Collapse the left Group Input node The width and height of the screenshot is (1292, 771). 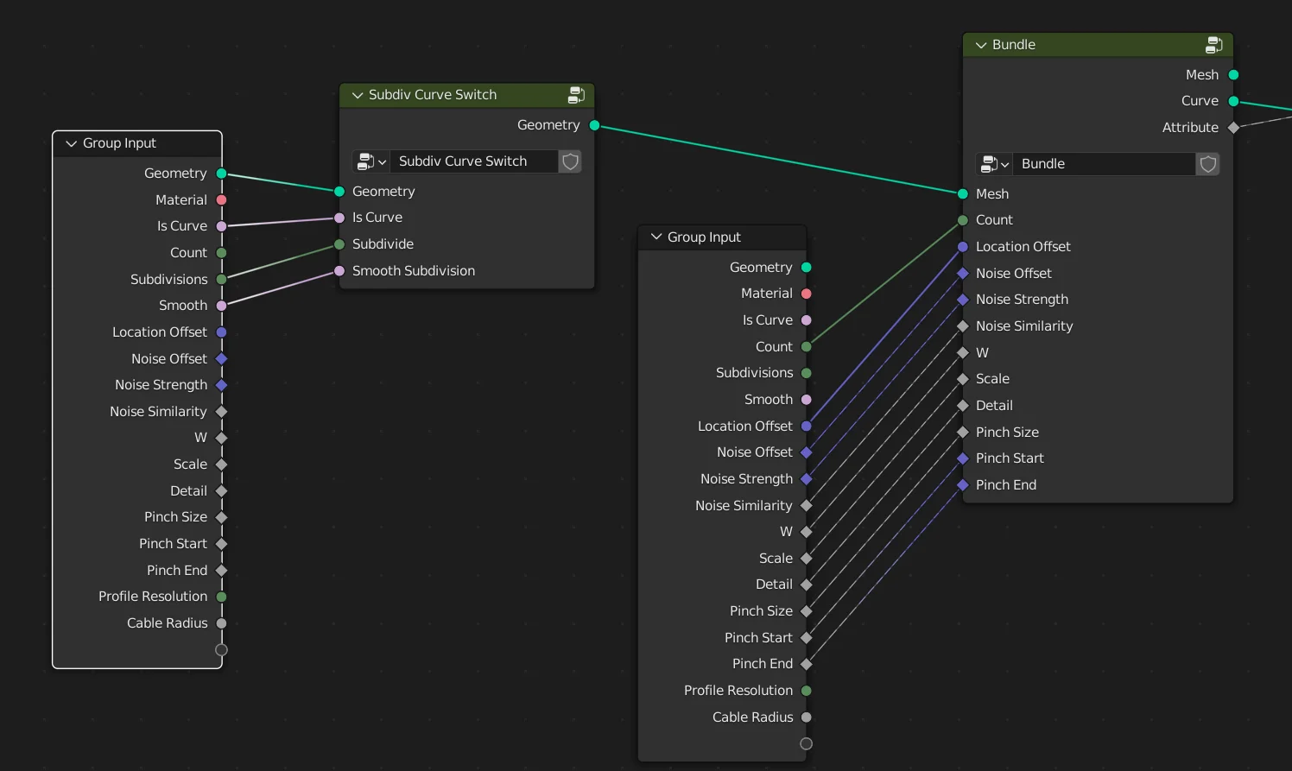[x=71, y=143]
